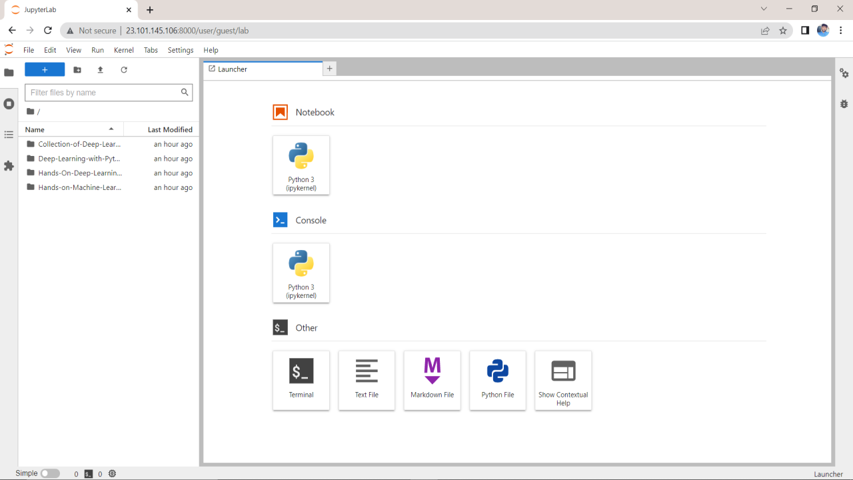
Task: Select Collection-of-Deep-Lear... folder
Action: pos(109,144)
